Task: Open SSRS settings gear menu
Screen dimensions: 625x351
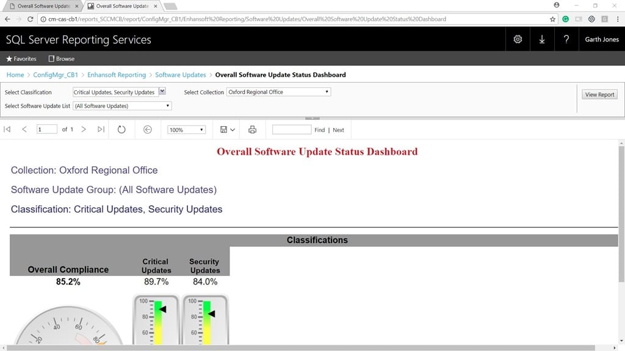Action: click(x=518, y=40)
